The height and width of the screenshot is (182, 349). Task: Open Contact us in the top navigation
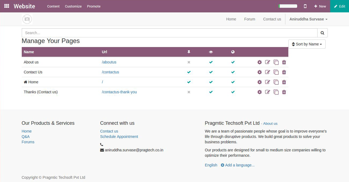tap(272, 19)
